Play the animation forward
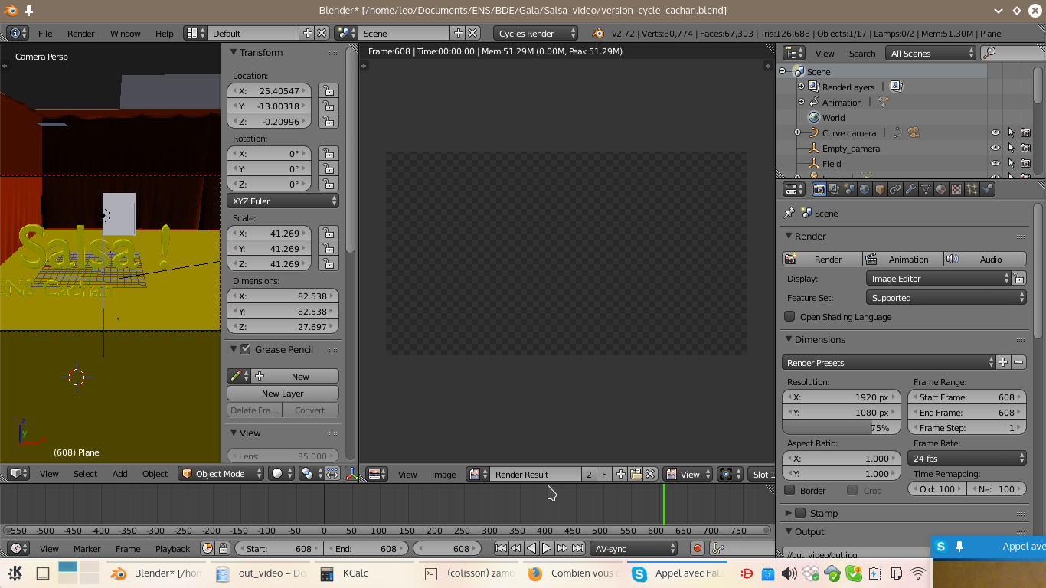The width and height of the screenshot is (1046, 588). pyautogui.click(x=547, y=548)
